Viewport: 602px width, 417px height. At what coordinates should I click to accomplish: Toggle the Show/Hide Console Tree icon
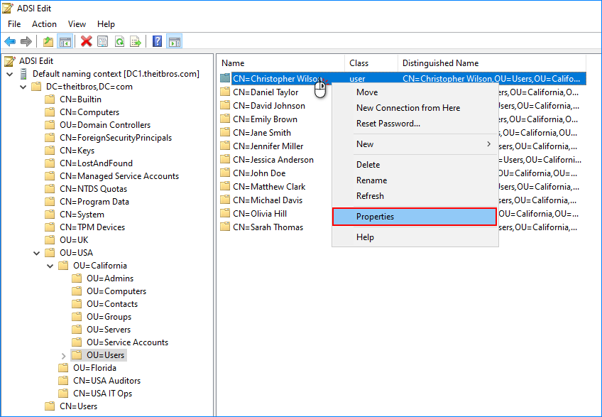(x=65, y=41)
